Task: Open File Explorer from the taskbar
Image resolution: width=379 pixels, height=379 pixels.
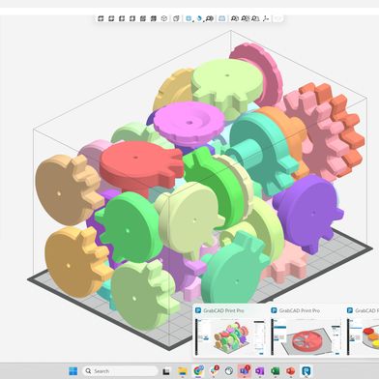Action: click(183, 371)
